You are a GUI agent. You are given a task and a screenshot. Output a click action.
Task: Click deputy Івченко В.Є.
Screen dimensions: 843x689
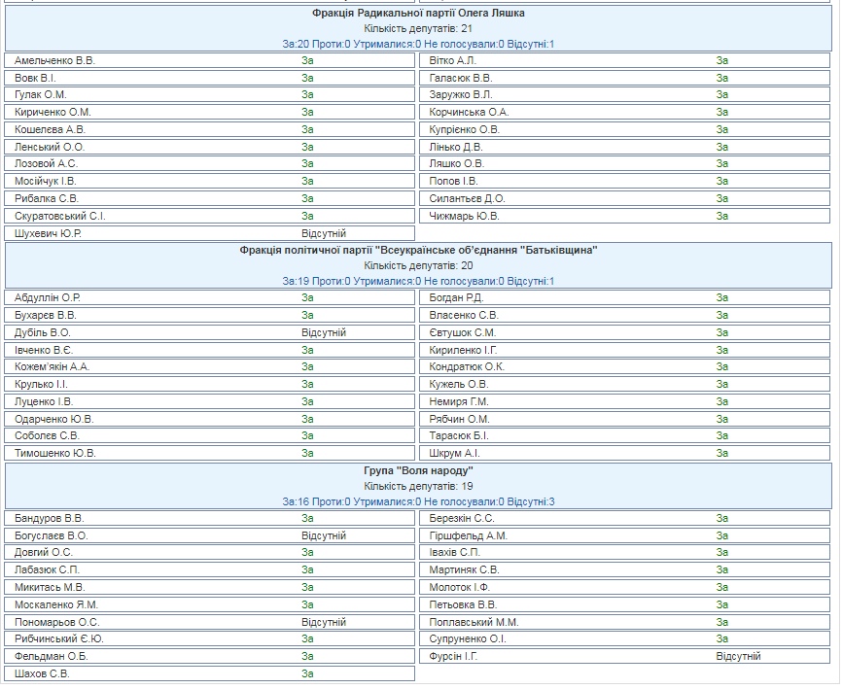point(44,350)
